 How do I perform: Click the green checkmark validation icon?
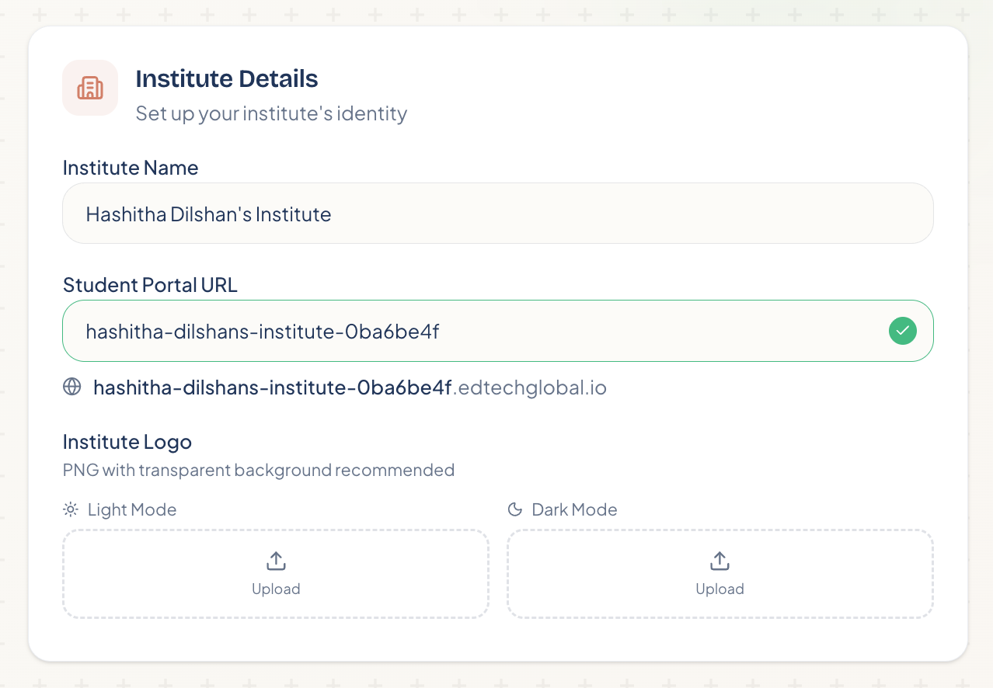tap(902, 331)
